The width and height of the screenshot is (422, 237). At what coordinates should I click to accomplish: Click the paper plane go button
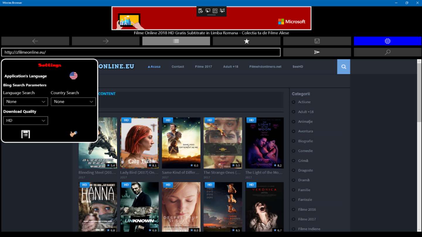pos(317,52)
